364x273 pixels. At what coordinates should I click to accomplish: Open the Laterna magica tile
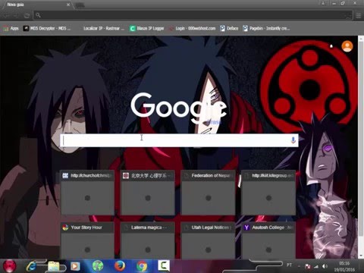(x=148, y=240)
